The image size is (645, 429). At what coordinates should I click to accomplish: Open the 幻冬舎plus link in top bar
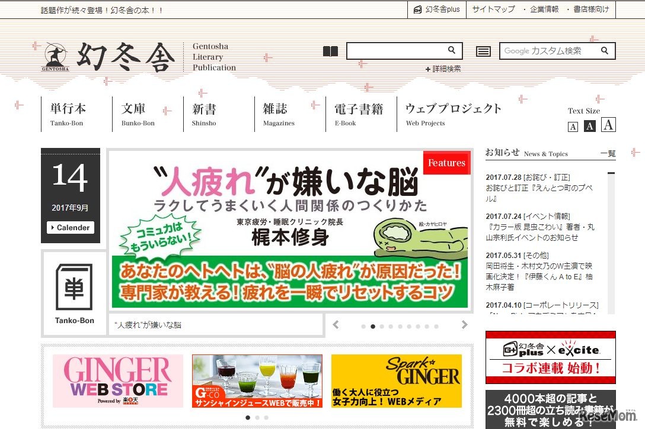[x=436, y=9]
